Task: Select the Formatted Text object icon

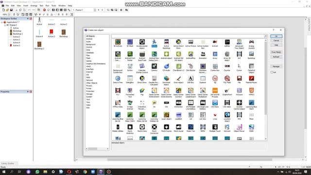Action: pos(130,90)
